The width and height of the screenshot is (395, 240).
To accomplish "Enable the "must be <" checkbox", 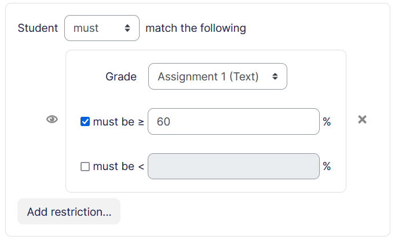I will click(85, 167).
